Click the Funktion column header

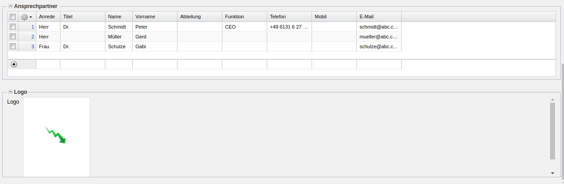click(x=244, y=17)
